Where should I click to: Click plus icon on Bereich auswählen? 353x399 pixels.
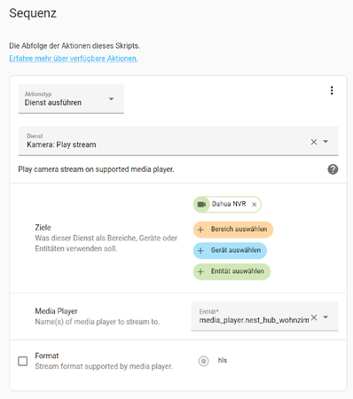tap(200, 230)
